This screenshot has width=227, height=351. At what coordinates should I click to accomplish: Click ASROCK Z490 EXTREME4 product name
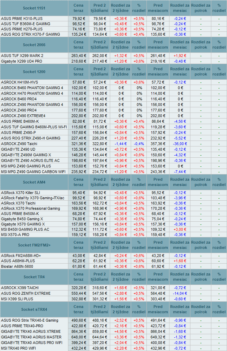(x=23, y=116)
